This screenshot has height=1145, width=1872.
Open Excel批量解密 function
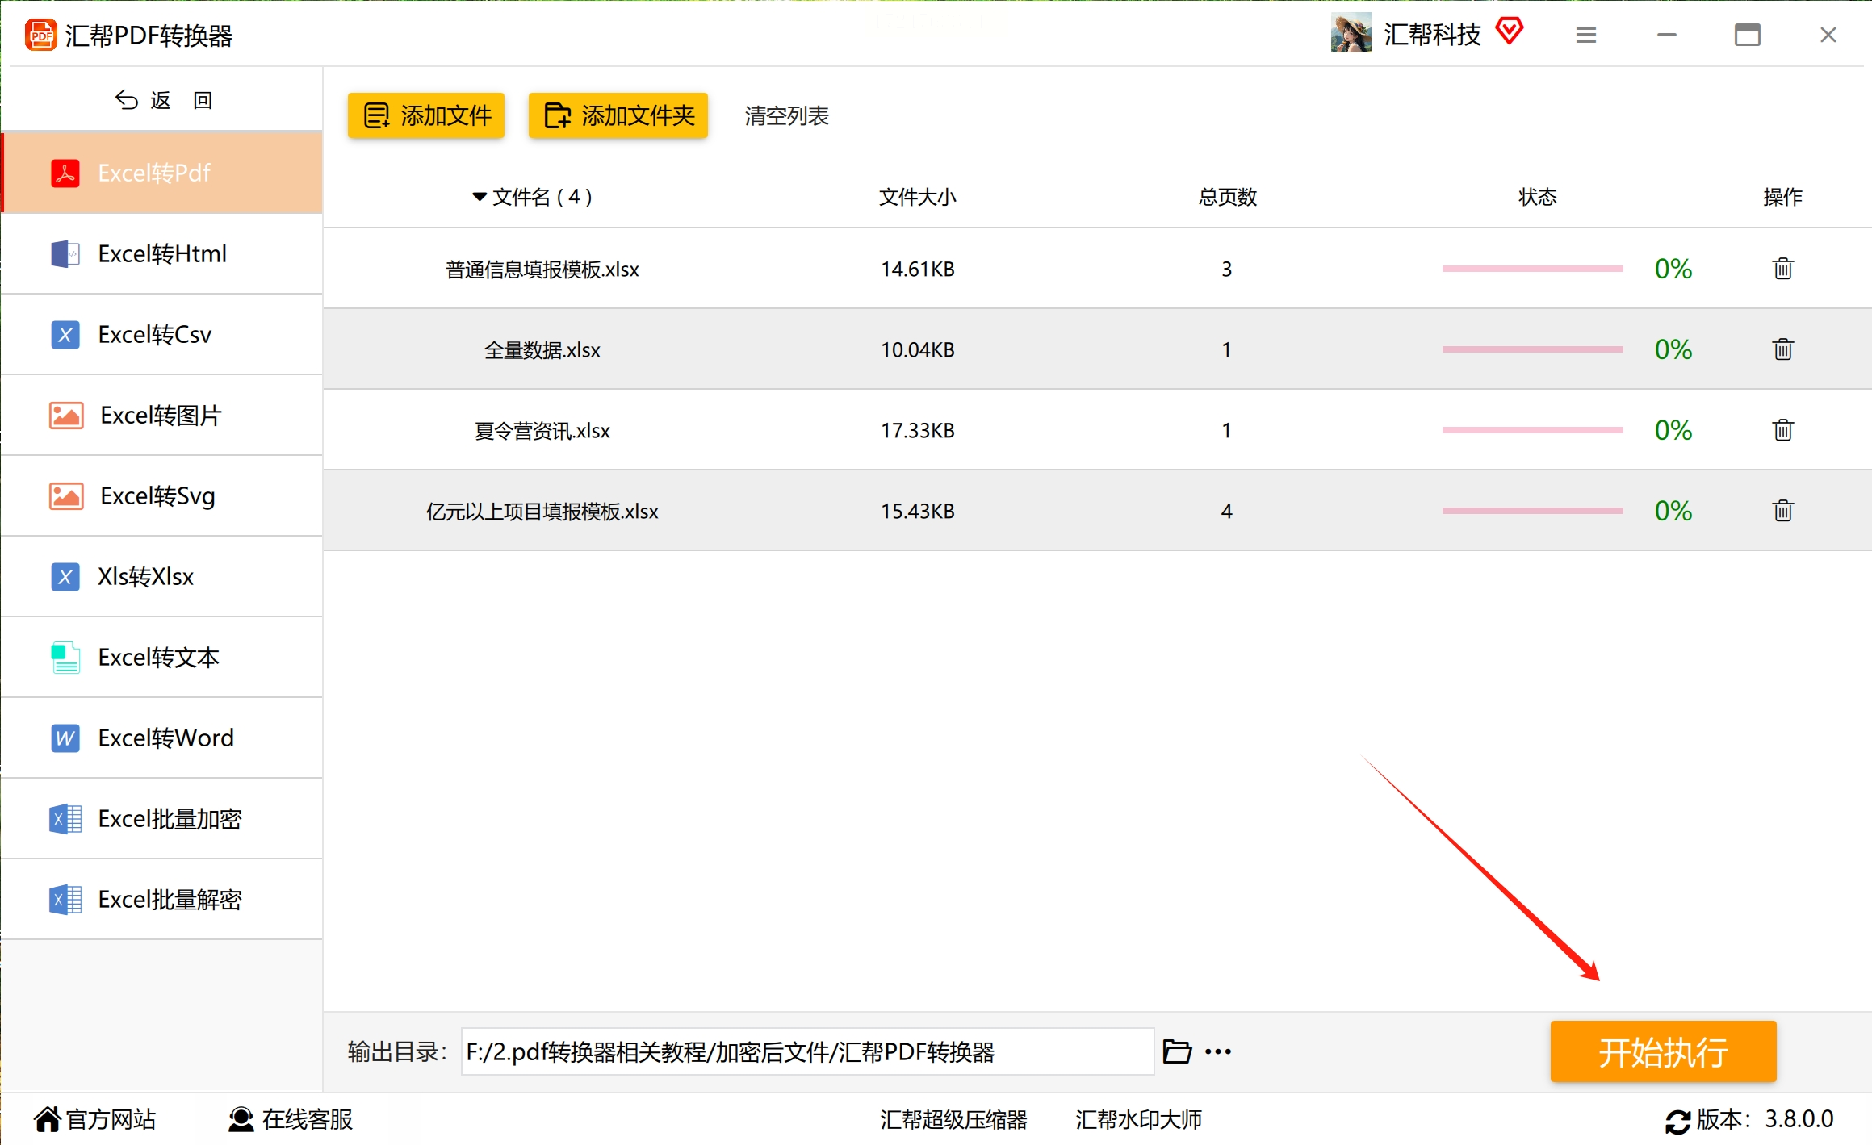point(162,899)
